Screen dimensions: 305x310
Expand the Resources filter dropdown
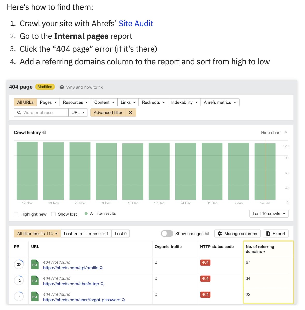coord(75,102)
